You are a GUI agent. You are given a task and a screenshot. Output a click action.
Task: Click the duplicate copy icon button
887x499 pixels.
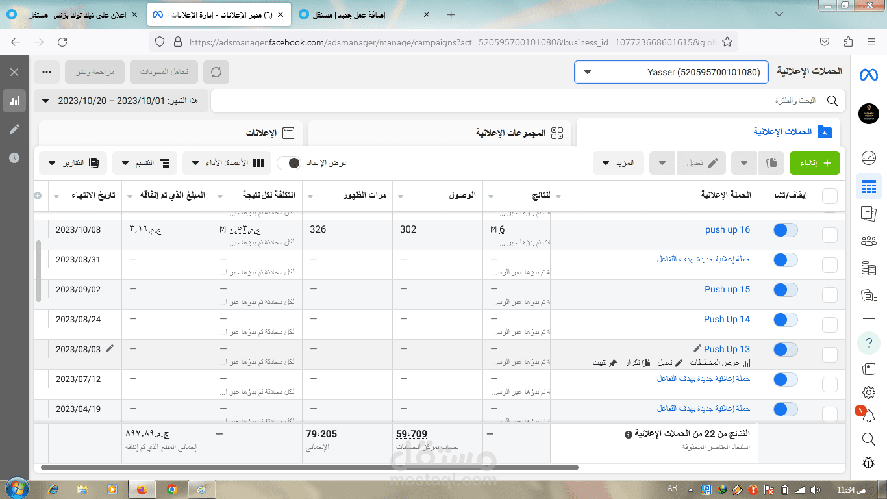tap(771, 163)
